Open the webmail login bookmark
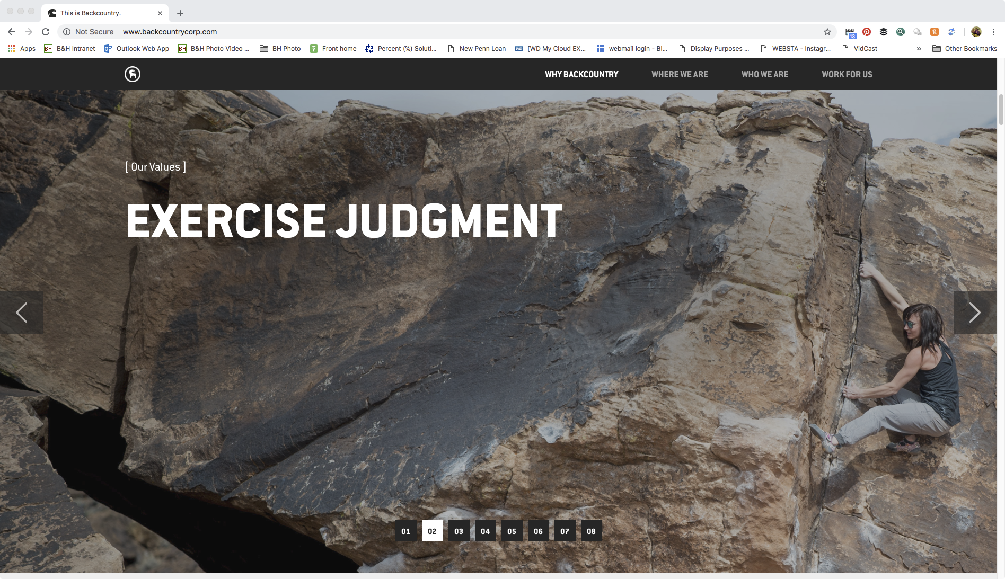This screenshot has height=579, width=1005. [632, 48]
